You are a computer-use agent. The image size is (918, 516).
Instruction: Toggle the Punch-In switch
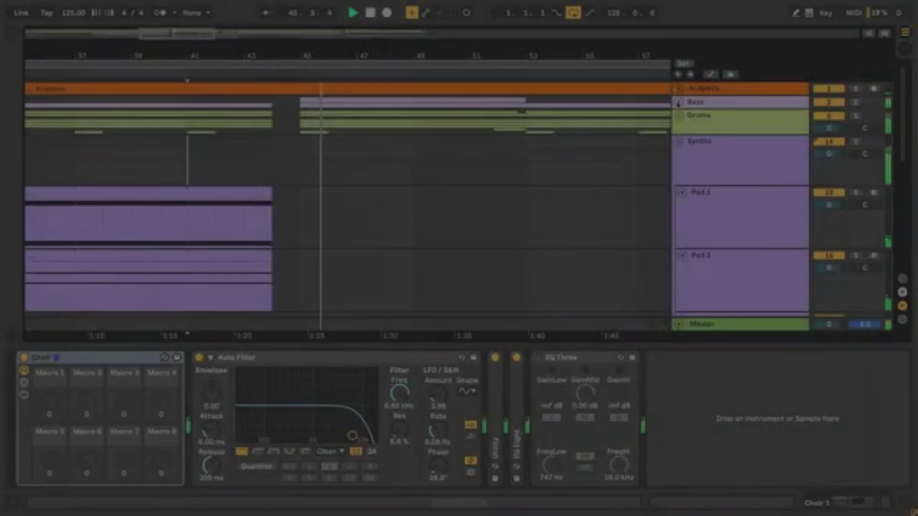tap(557, 13)
